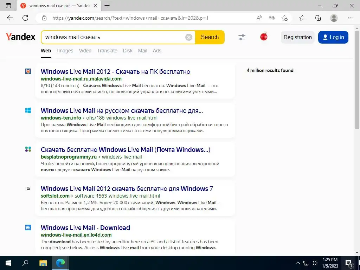
Task: Click the software-1563-windows-live-mail.html path
Action: pos(117,196)
